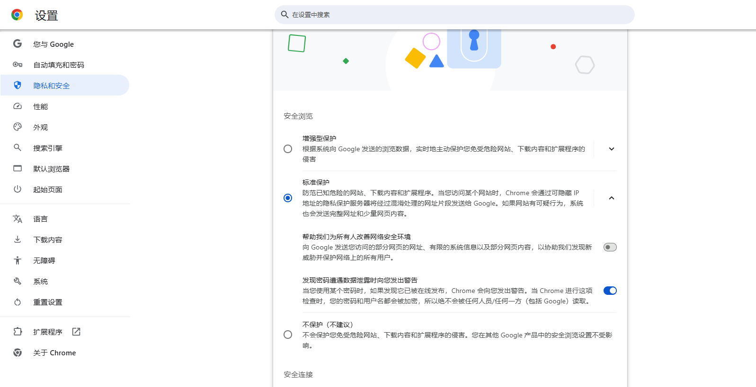Open 性能 settings section
This screenshot has width=756, height=387.
[65, 106]
